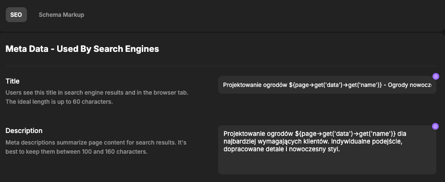The width and height of the screenshot is (445, 182).
Task: Click the purple dynamic data icon on Title field
Action: pos(436,76)
